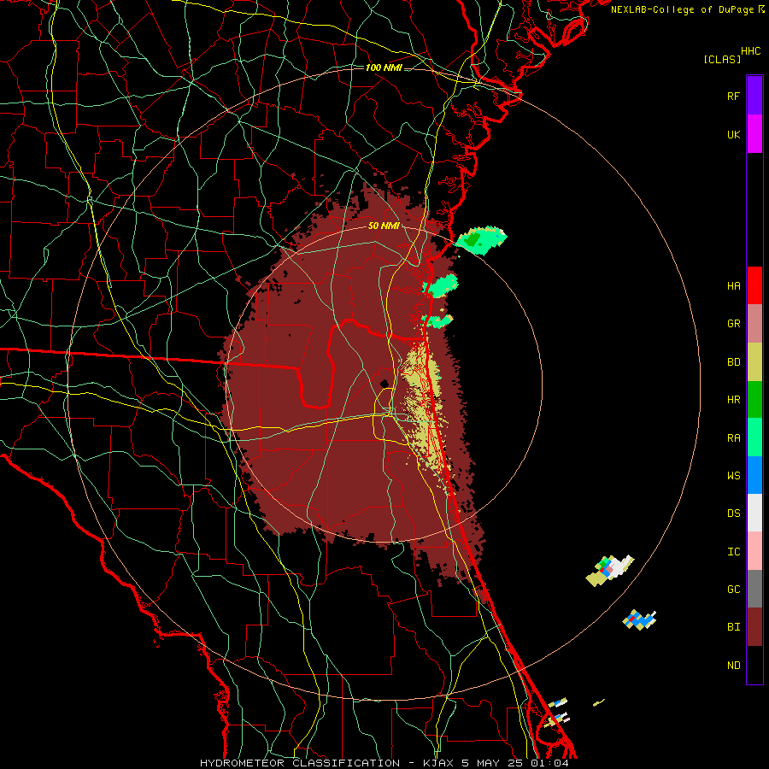769x769 pixels.
Task: Click the "BI" legend label
Action: (733, 627)
